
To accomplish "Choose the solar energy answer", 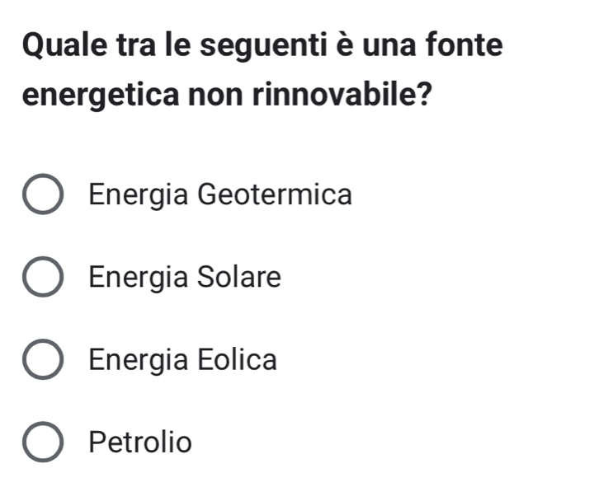I will [x=42, y=278].
